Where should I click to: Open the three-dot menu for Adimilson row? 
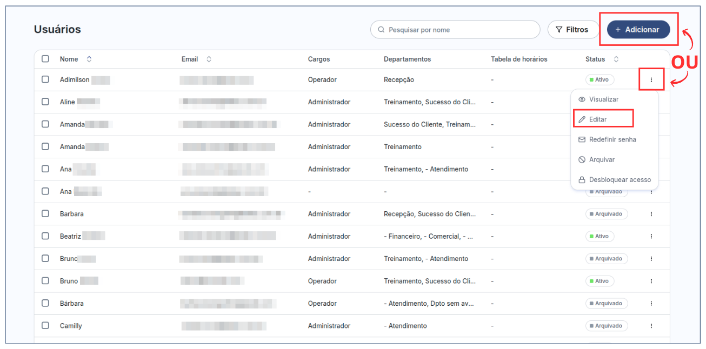pos(651,80)
